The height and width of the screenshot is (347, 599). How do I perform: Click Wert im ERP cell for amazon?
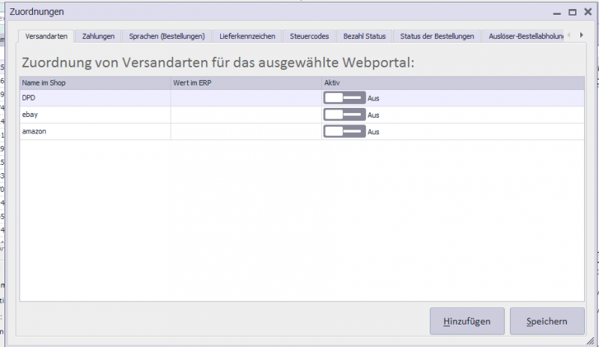[x=246, y=131]
